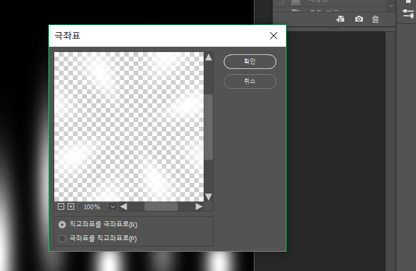Image resolution: width=416 pixels, height=271 pixels.
Task: Click the preview scroll down arrow
Action: click(x=208, y=197)
